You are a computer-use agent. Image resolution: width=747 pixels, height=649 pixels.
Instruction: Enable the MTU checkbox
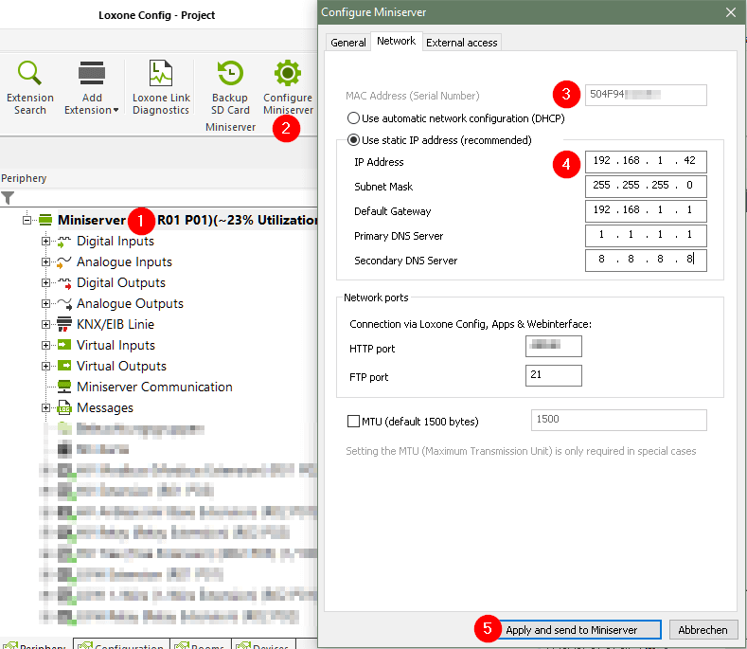click(354, 421)
